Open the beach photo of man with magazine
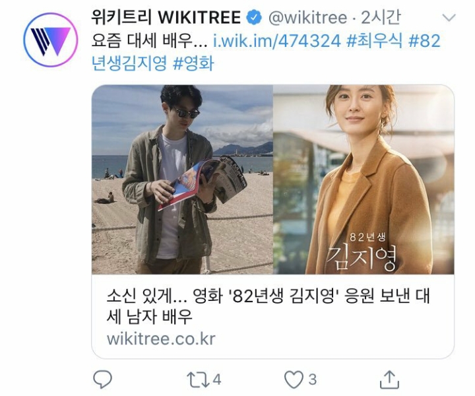Screen dimensions: 475x396 pyautogui.click(x=182, y=180)
